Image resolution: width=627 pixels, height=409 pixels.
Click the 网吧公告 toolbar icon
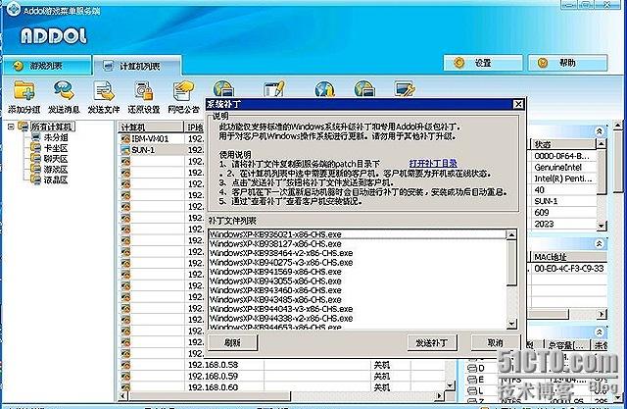click(183, 90)
